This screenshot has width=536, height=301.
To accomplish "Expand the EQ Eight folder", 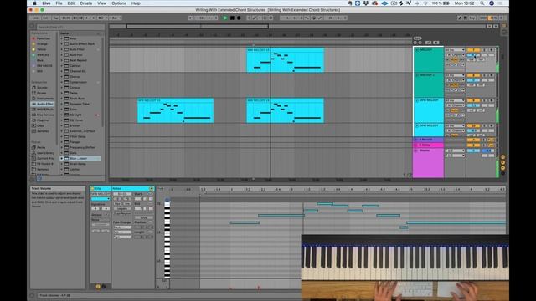I will click(x=62, y=115).
